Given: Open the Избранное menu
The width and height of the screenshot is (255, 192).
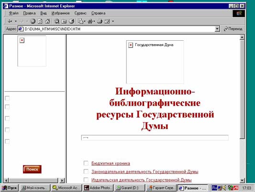Looking at the screenshot, I should [60, 13].
